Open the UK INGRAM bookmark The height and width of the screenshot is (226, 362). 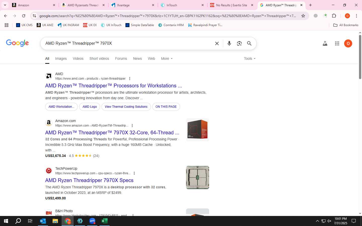68,25
